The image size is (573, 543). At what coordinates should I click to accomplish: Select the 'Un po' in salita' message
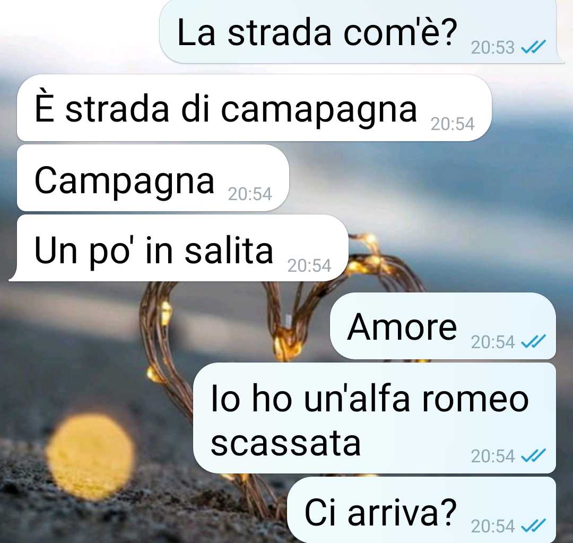(179, 248)
